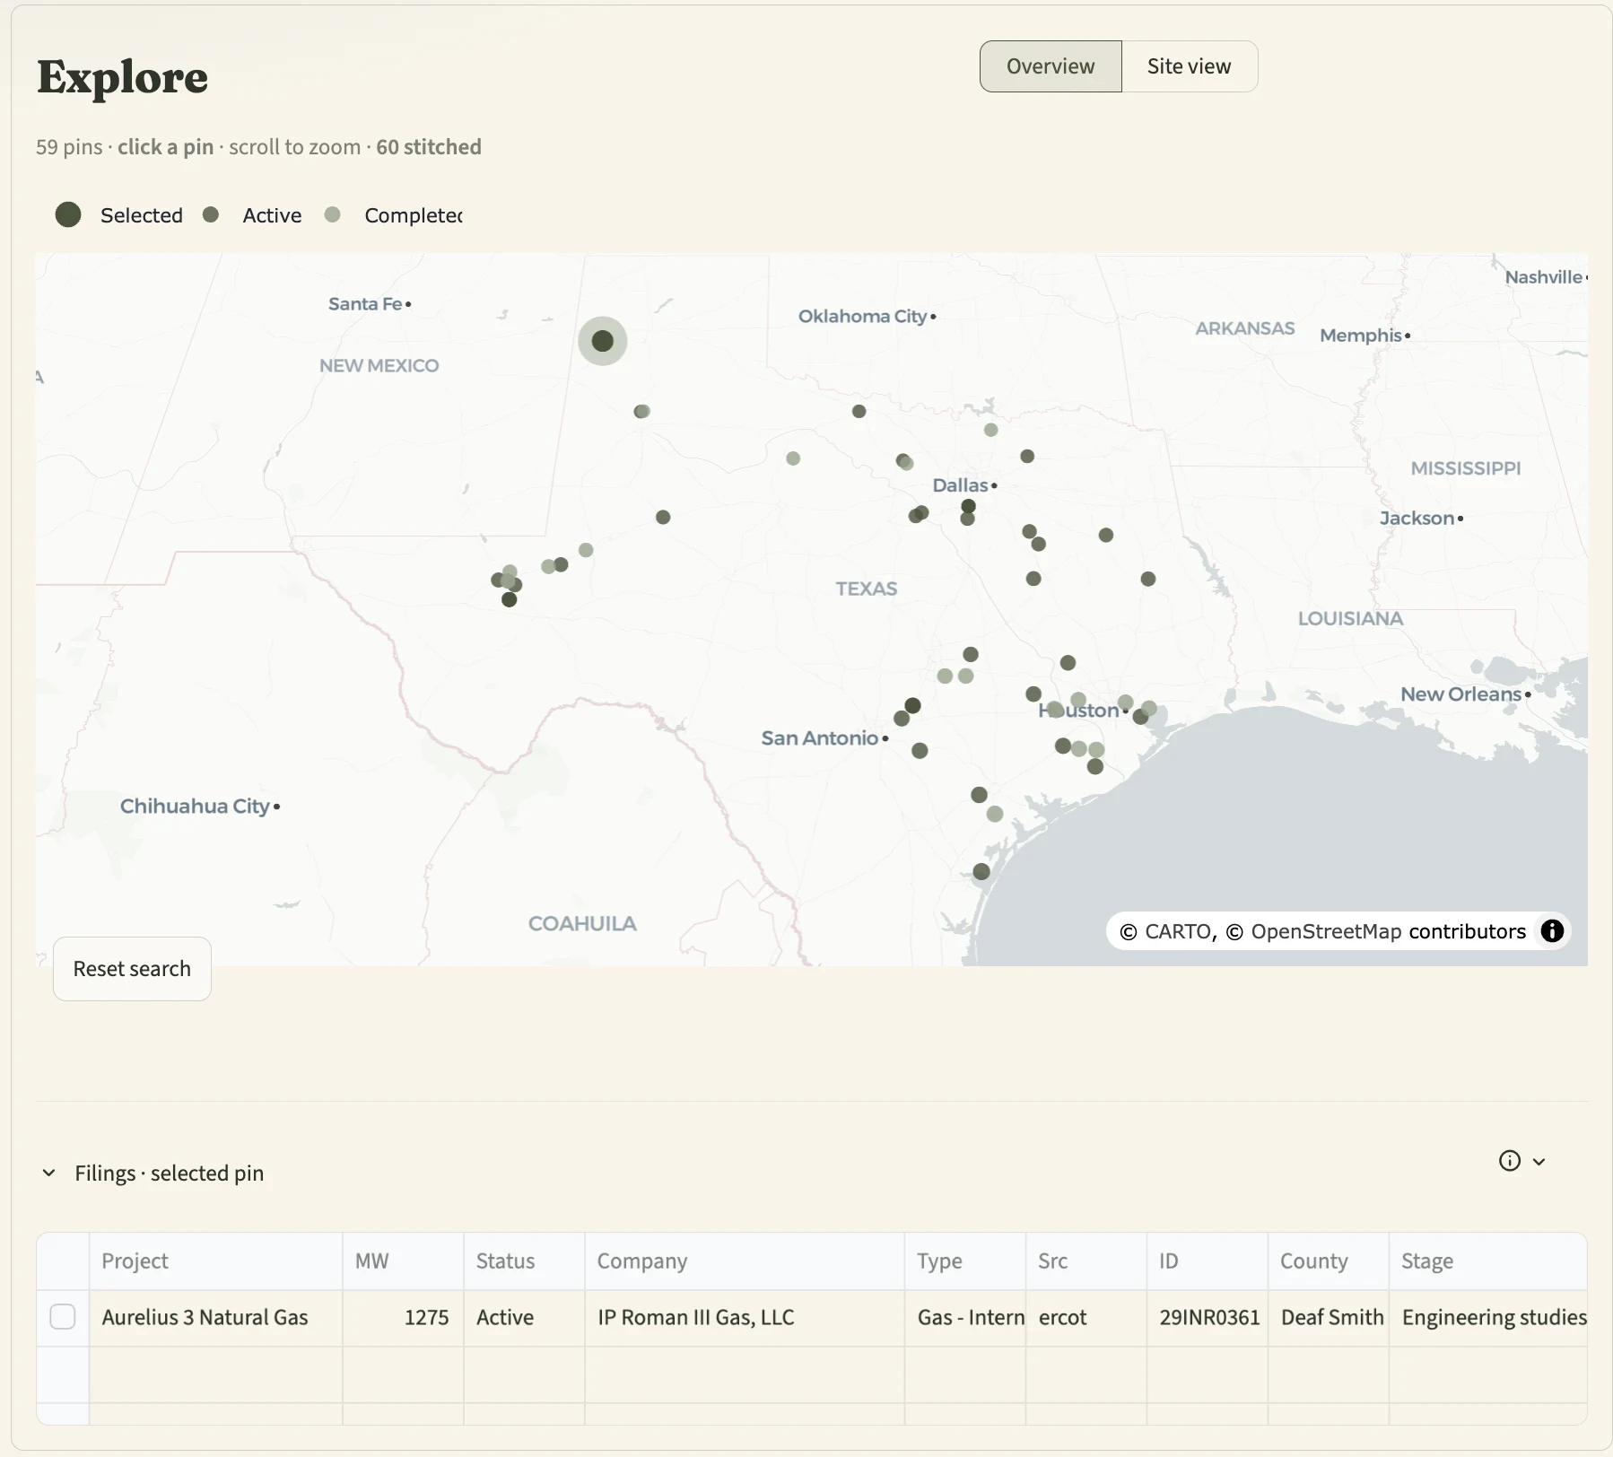The height and width of the screenshot is (1457, 1613).
Task: Click the Company column header
Action: coord(745,1261)
